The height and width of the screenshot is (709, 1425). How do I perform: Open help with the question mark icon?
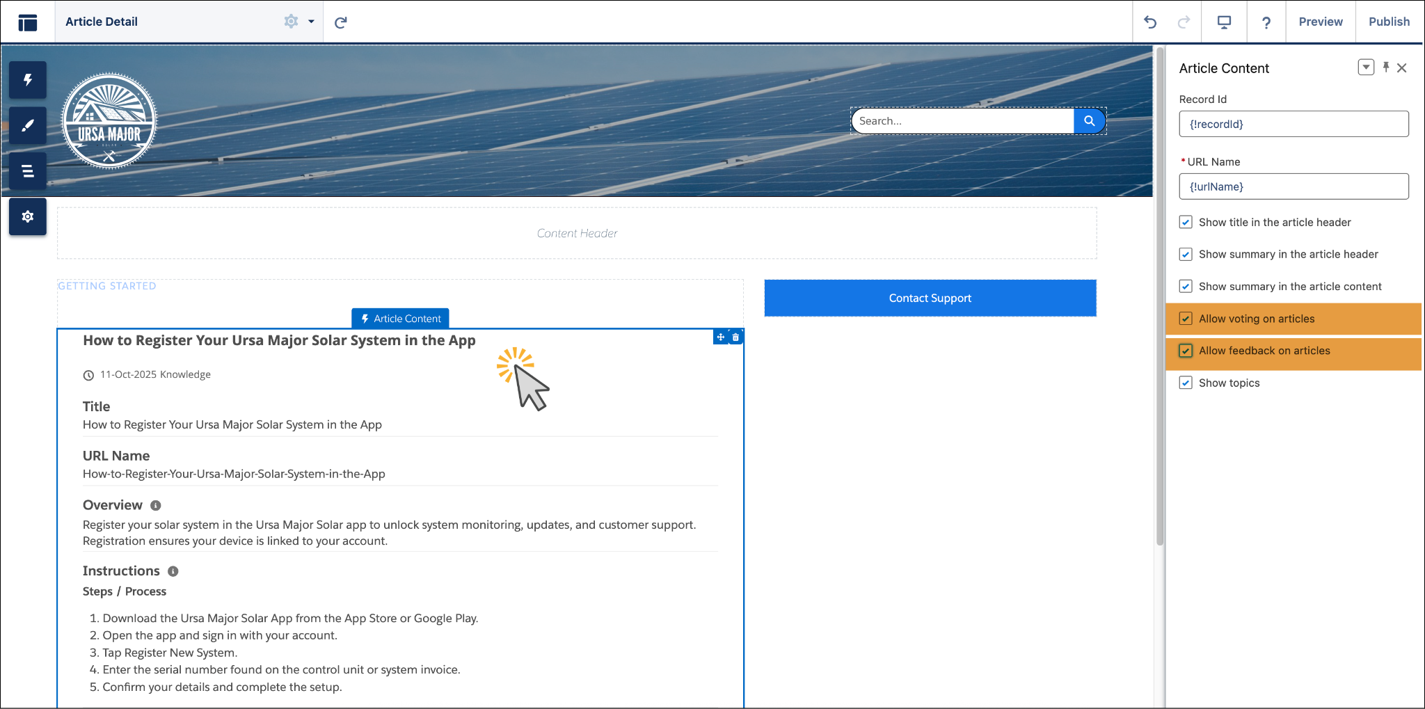[1266, 22]
